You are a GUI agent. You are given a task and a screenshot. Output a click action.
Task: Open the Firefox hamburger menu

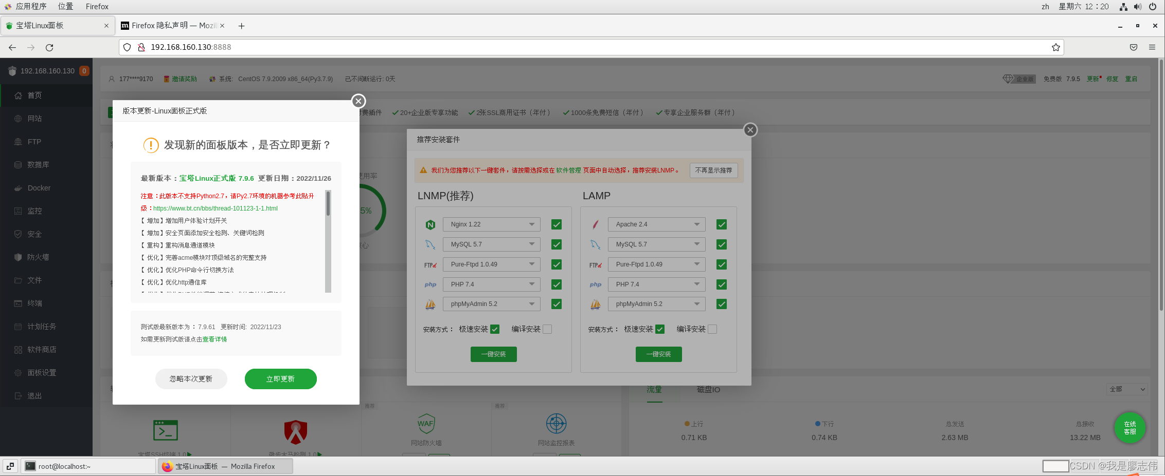point(1152,47)
